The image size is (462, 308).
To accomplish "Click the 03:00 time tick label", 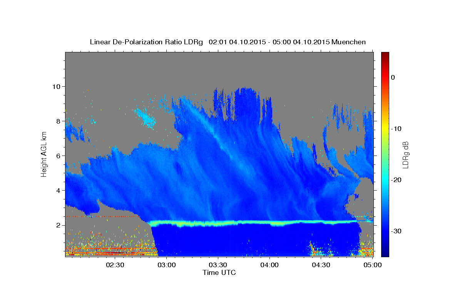I will pyautogui.click(x=167, y=265).
